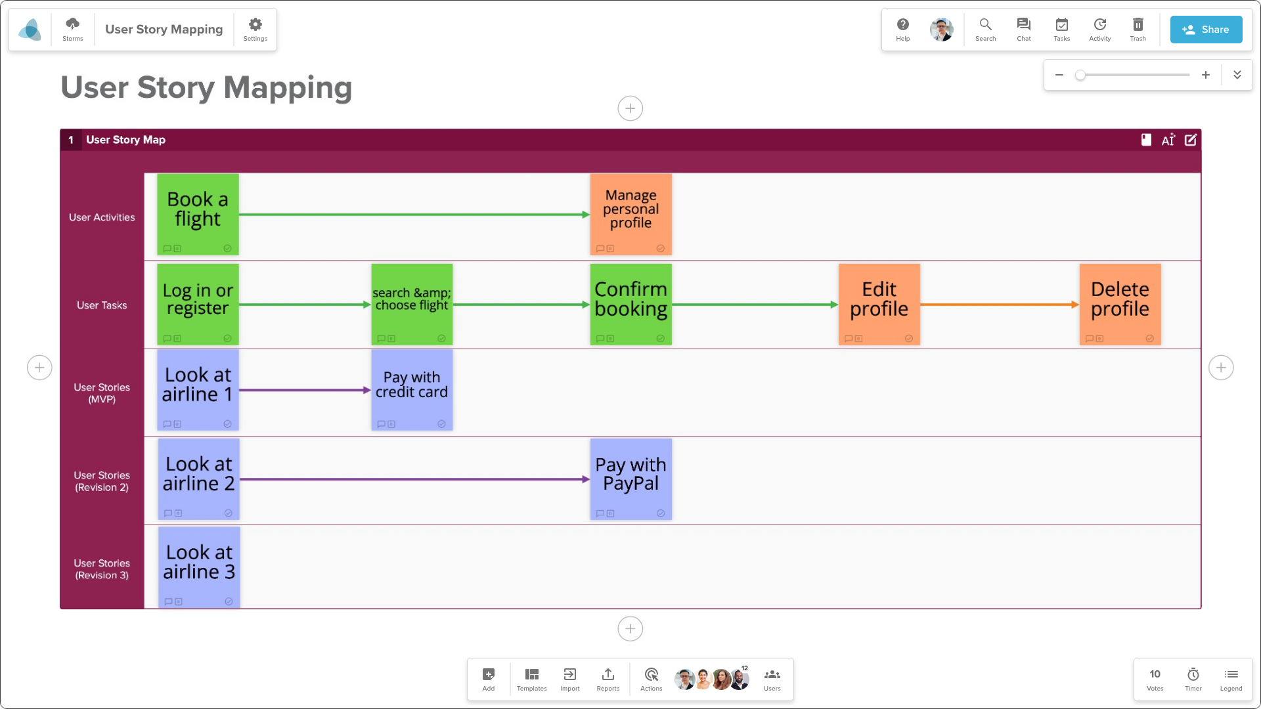
Task: Select the Log in or register note
Action: point(198,304)
